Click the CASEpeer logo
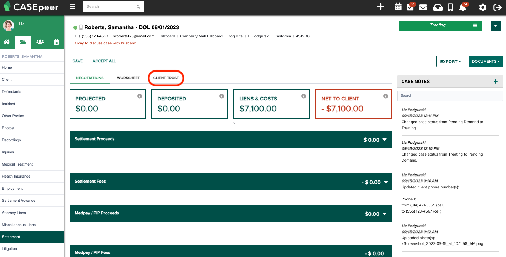This screenshot has height=257, width=506. tap(31, 7)
